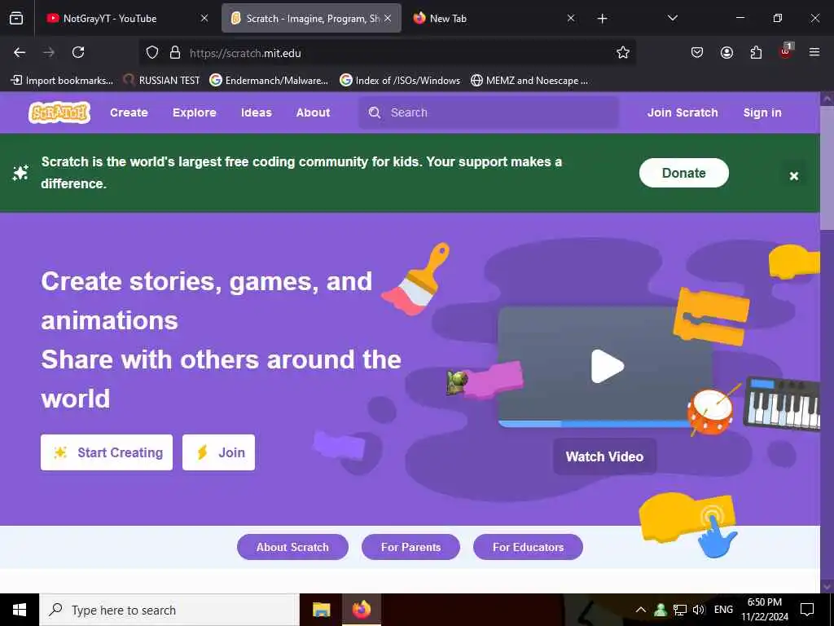Click the scrollbar down arrow
Screen dimensions: 834x626
point(827,585)
